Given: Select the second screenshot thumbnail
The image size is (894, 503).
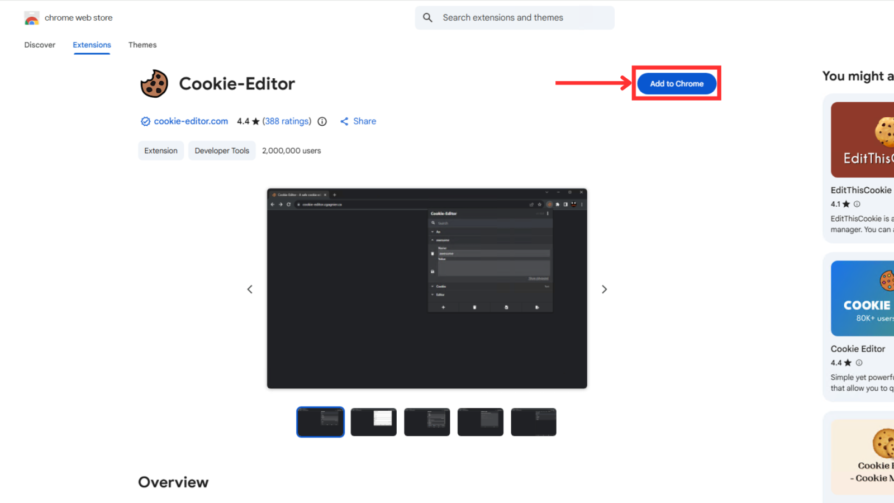Looking at the screenshot, I should pyautogui.click(x=373, y=422).
